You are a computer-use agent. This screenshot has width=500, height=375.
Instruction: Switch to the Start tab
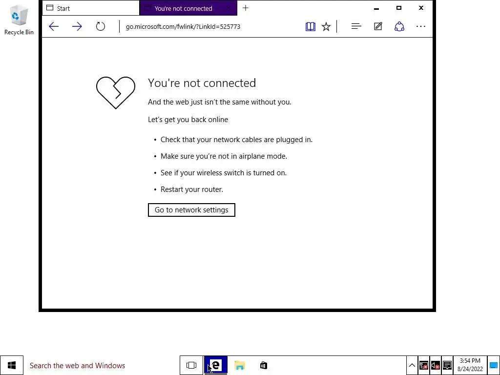91,8
